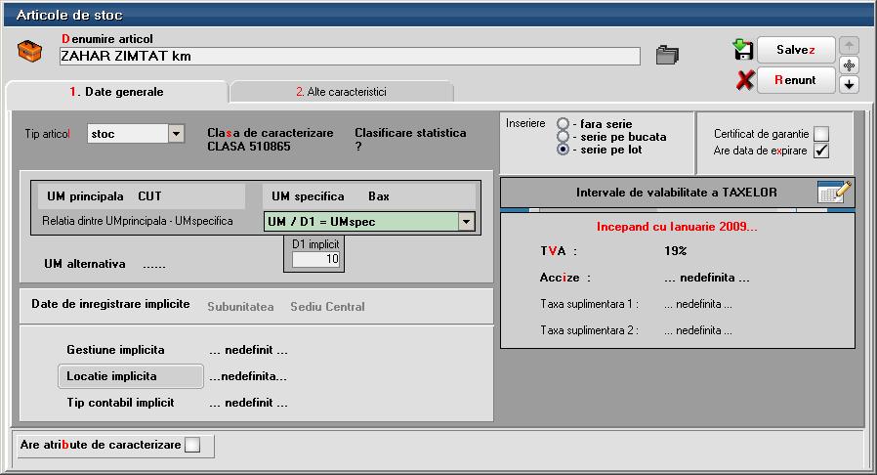Viewport: 877px width, 475px height.
Task: Click the Gestiune implicita label
Action: 116,350
